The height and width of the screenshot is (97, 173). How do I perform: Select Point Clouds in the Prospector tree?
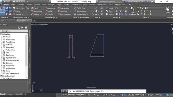(x=10, y=42)
